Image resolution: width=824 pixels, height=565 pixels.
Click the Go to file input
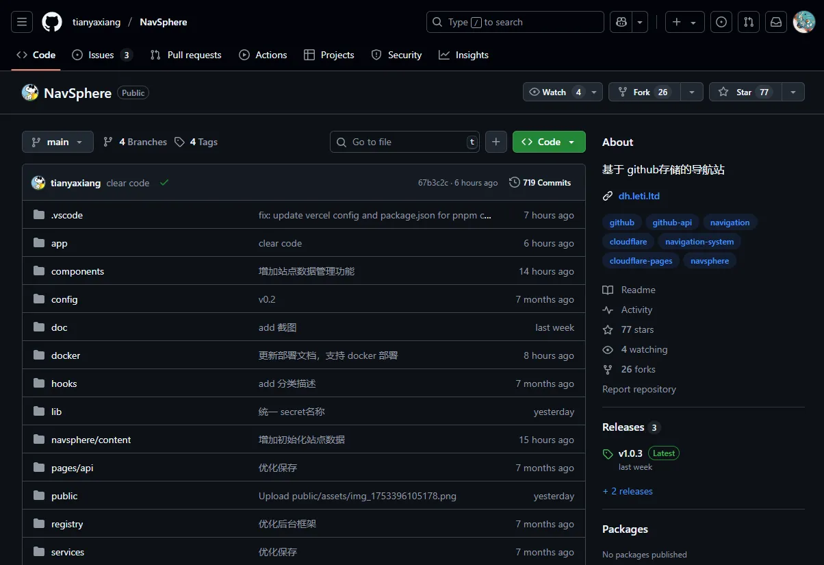(x=405, y=142)
